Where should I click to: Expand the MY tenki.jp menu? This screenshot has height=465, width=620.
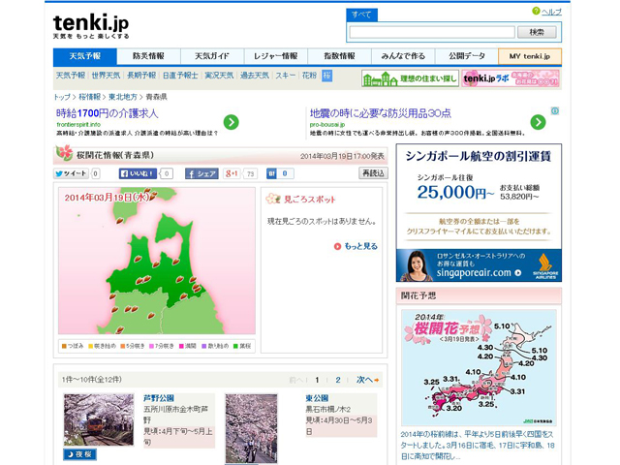(529, 56)
